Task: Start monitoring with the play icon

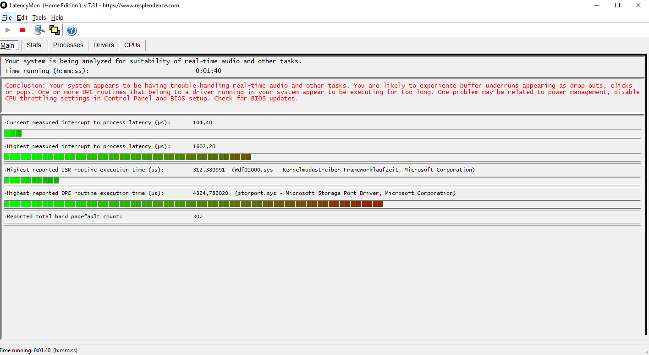Action: coord(8,30)
